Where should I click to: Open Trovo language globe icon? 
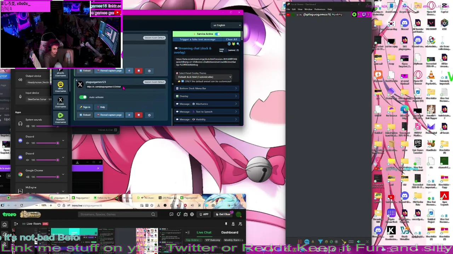[x=192, y=214]
